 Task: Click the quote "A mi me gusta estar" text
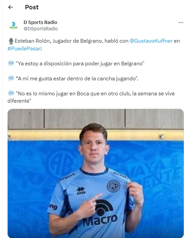click(x=77, y=78)
